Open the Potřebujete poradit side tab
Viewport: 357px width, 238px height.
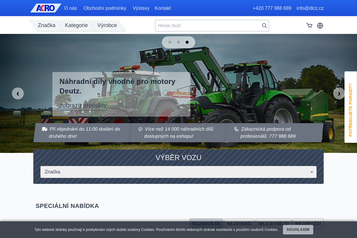point(350,107)
